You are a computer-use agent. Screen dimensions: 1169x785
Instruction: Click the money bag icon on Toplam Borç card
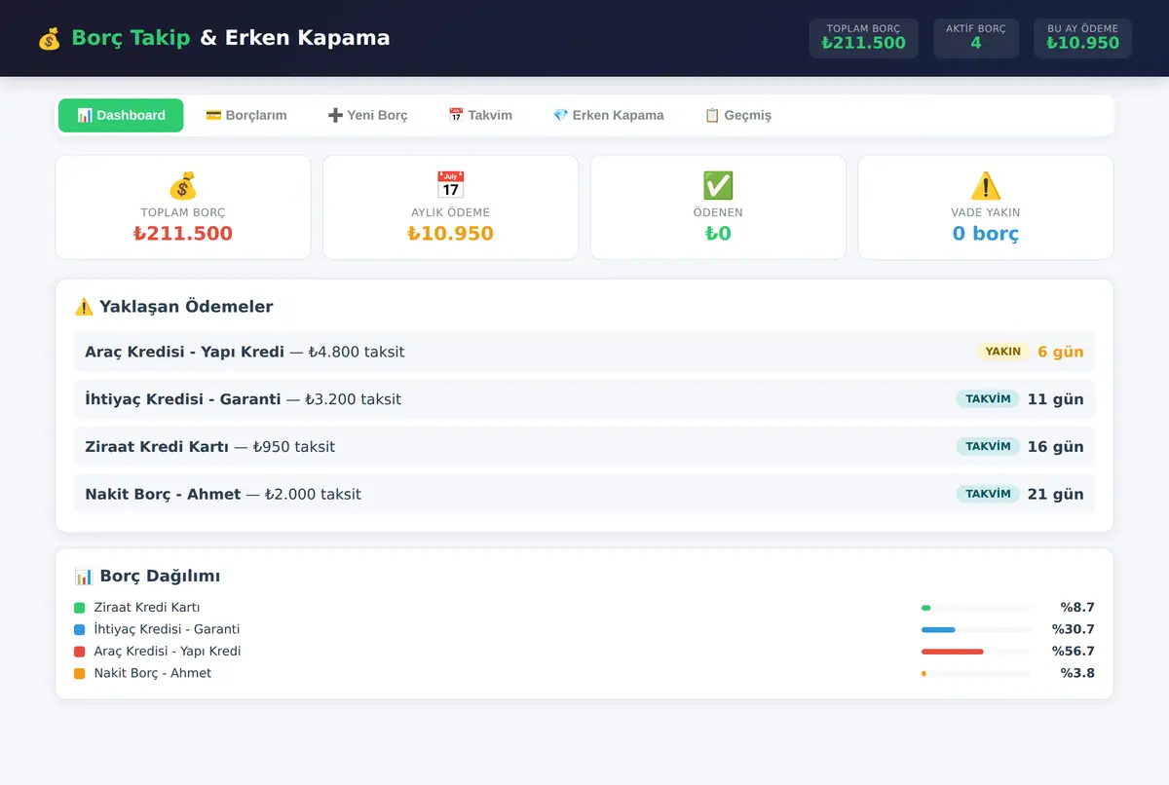coord(183,185)
